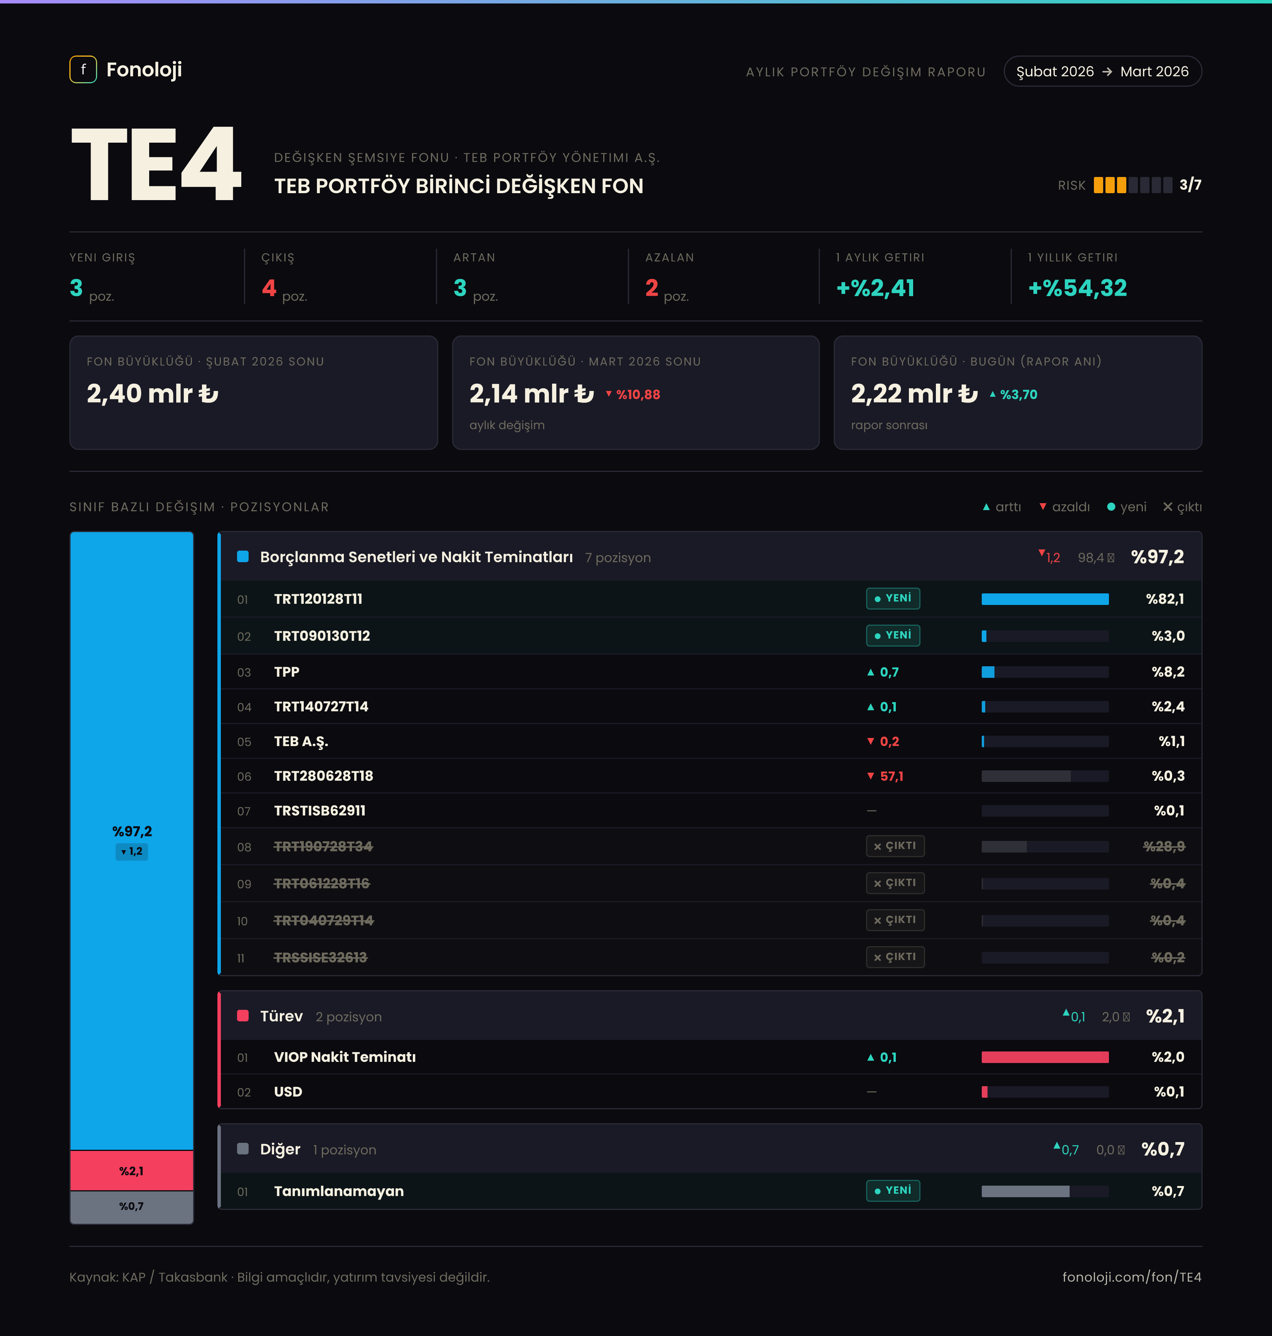Click the YENİ badge on TRT120128T11 row
The width and height of the screenshot is (1272, 1336).
click(x=892, y=598)
